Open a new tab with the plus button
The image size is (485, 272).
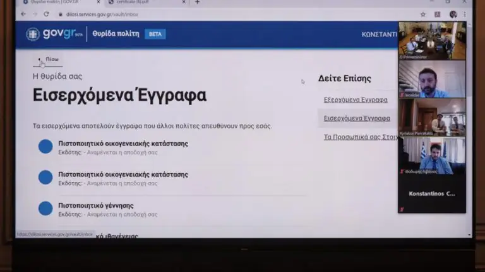point(197,2)
